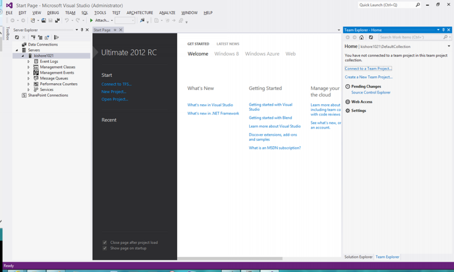The height and width of the screenshot is (272, 454).
Task: Expand the Services node
Action: (28, 90)
